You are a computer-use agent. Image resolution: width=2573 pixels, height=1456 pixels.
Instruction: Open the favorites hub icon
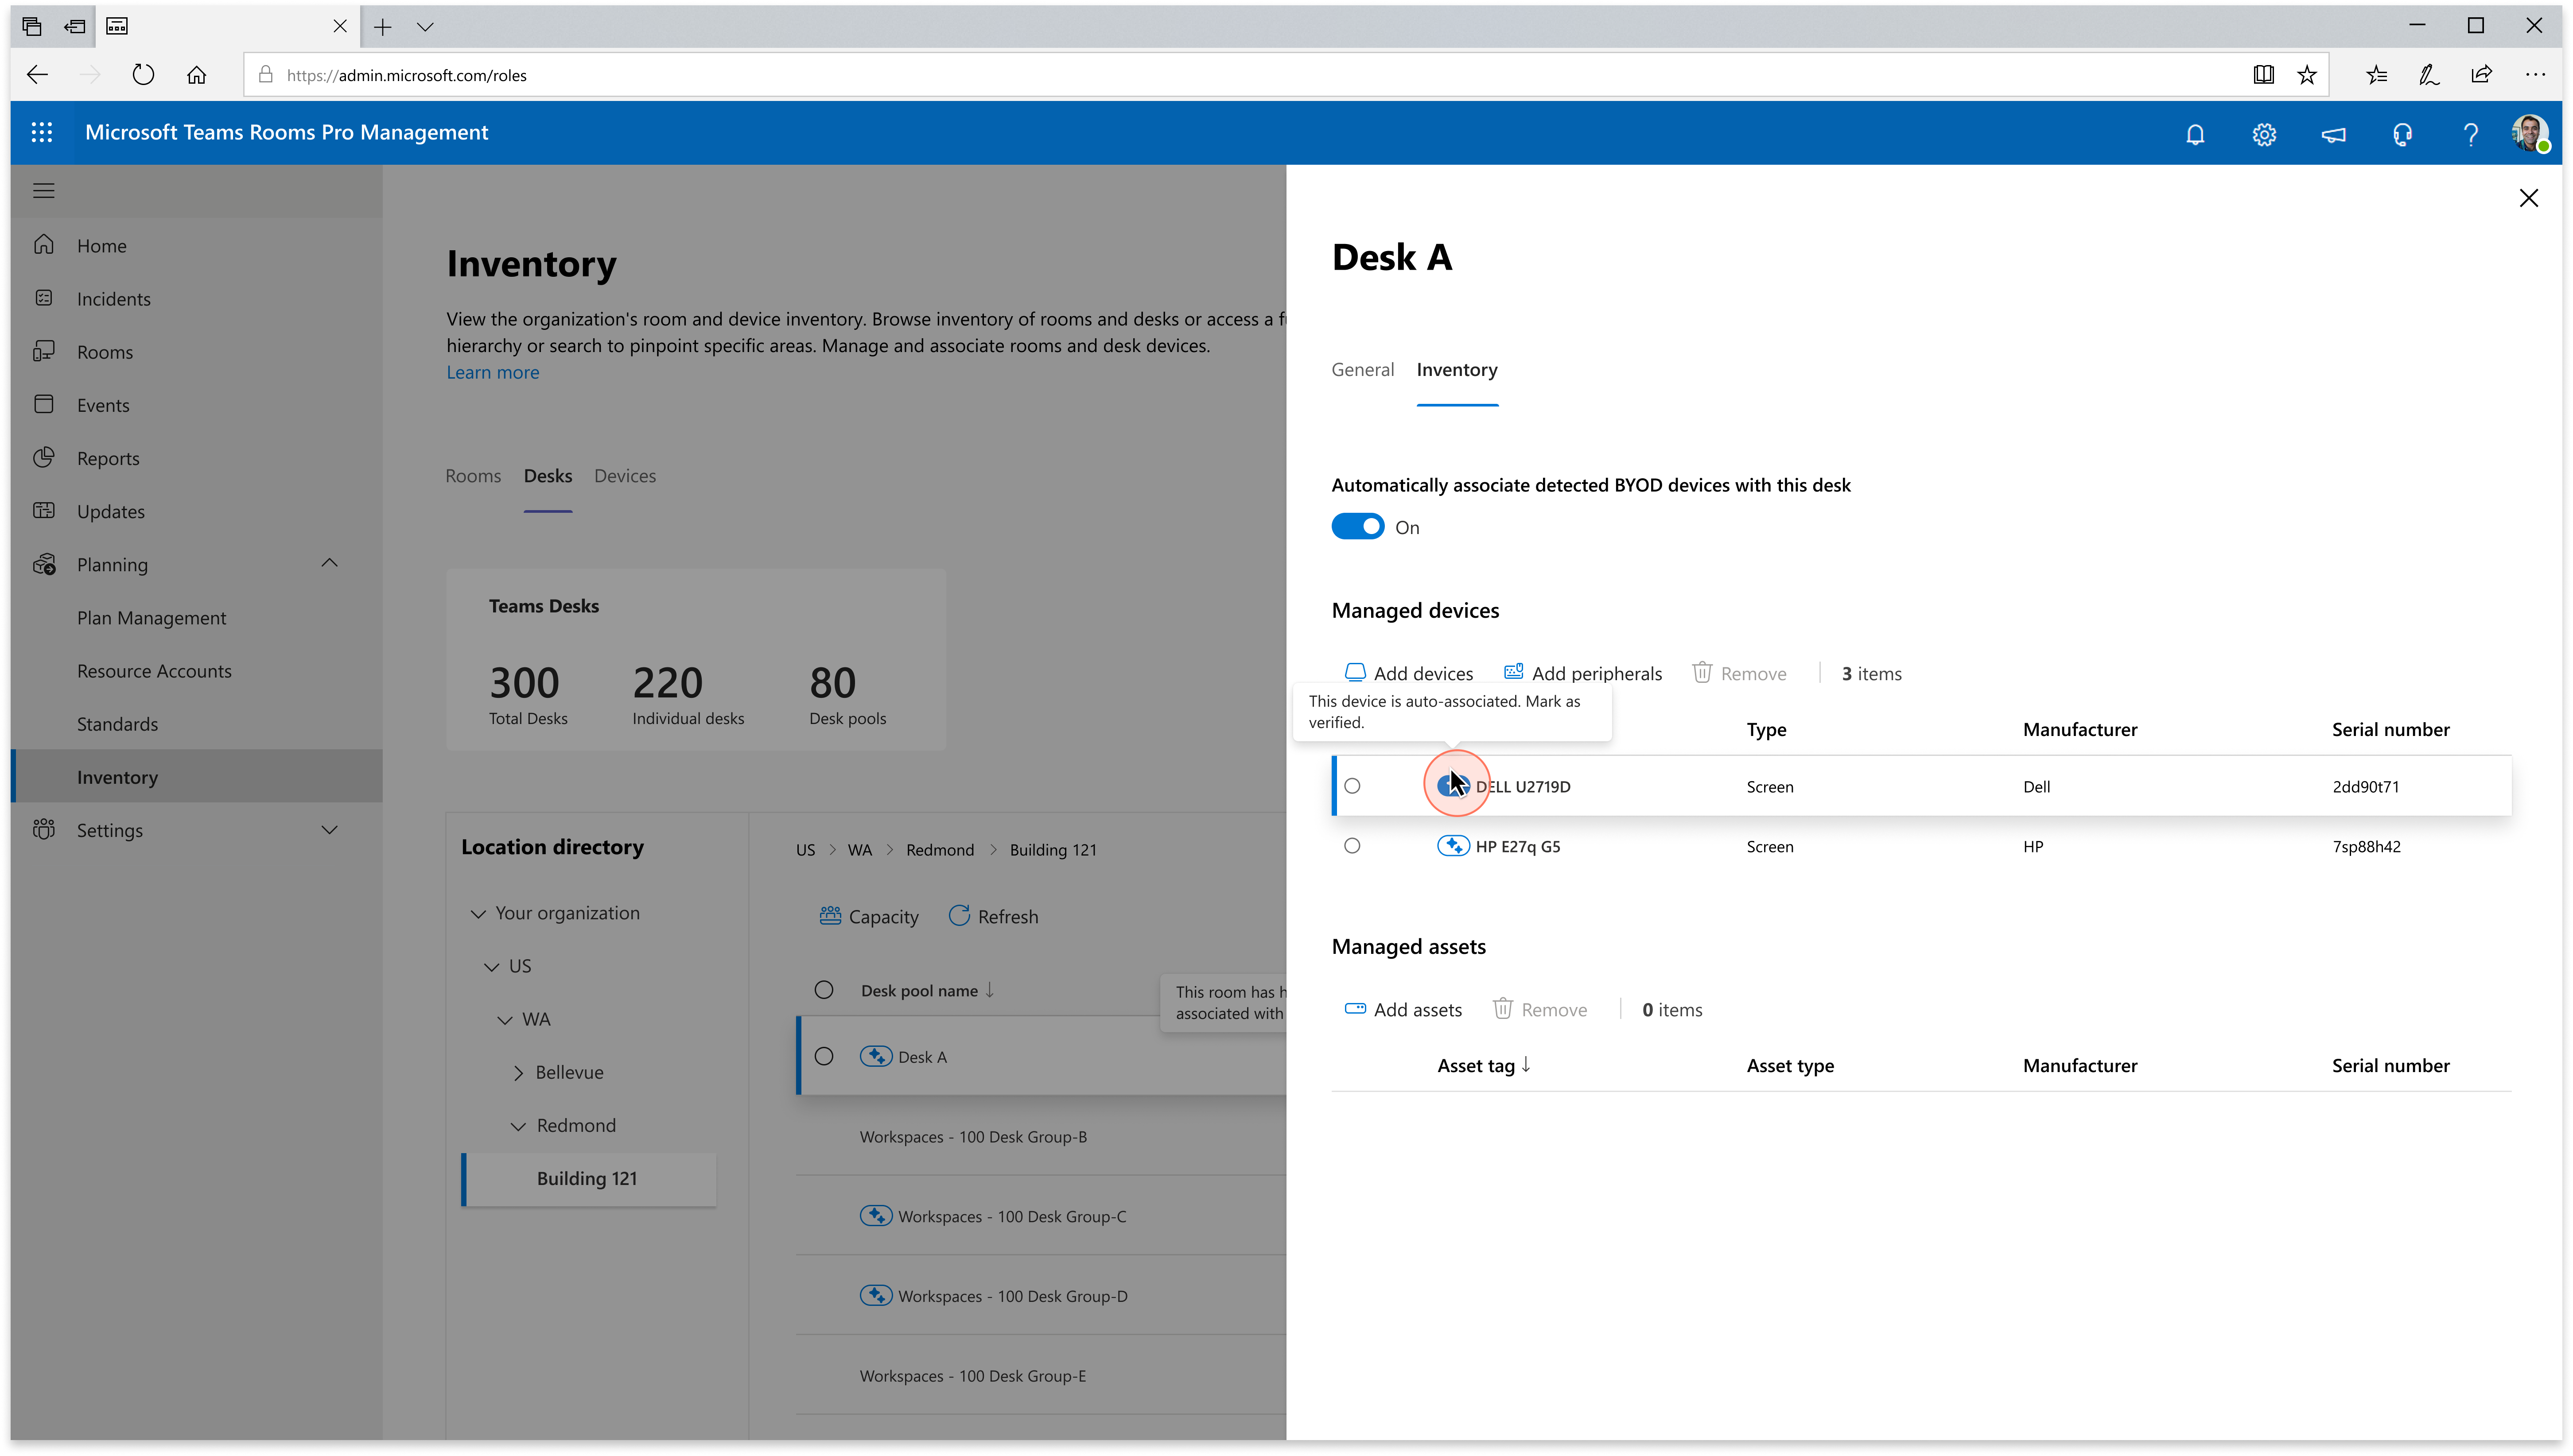point(2376,75)
